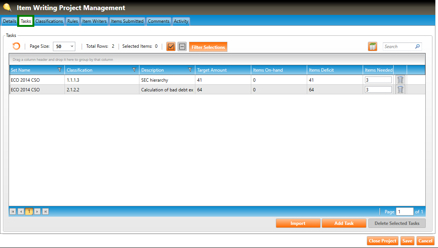Sort by the Target Amount column header

[212, 70]
